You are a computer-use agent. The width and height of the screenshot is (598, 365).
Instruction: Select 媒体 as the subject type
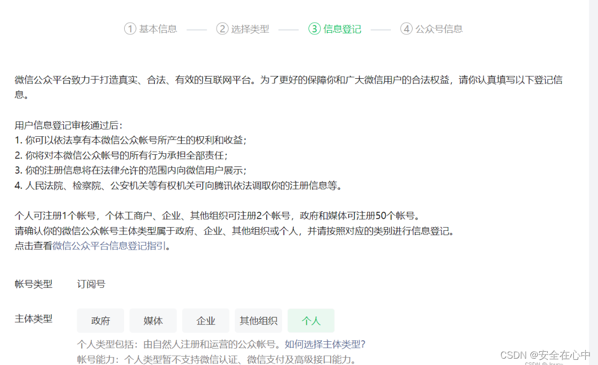coord(153,321)
